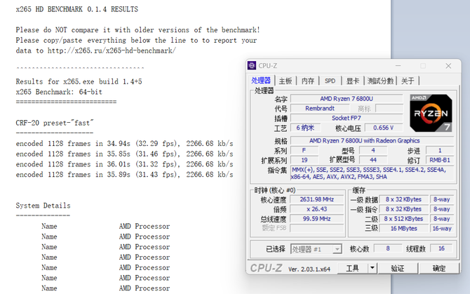This screenshot has height=294, width=470.
Task: Click the CRF-20 preset-"fast" heading
Action: (55, 123)
